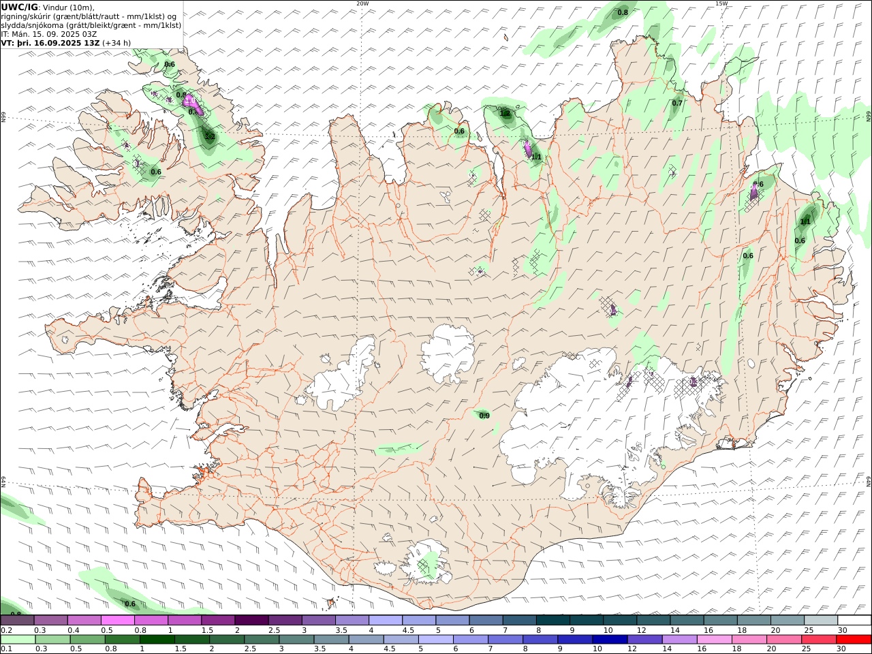Click the 0.9 value in the central highlands
Viewport: 872px width, 654px height.
pos(484,416)
